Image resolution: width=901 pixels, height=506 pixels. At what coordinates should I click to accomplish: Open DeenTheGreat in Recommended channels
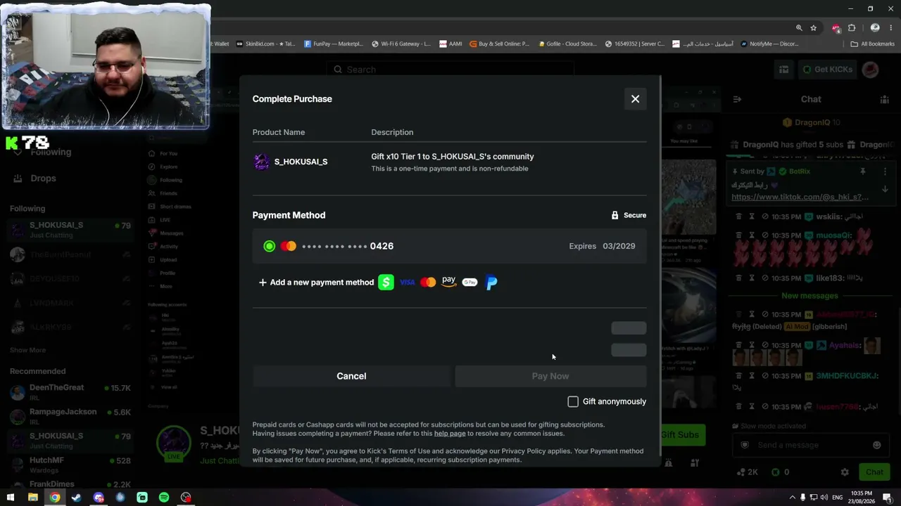coord(70,392)
